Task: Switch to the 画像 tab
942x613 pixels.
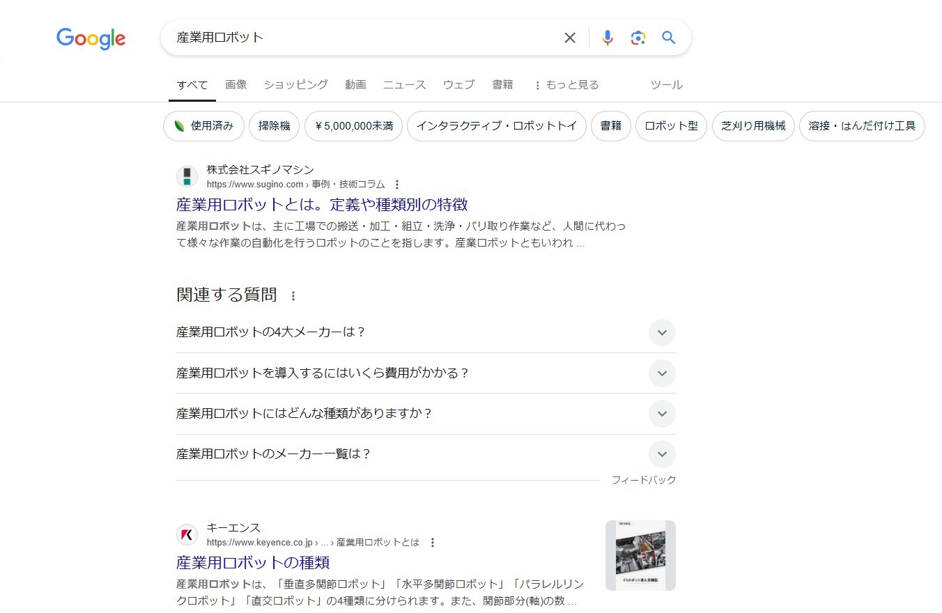Action: pyautogui.click(x=236, y=84)
